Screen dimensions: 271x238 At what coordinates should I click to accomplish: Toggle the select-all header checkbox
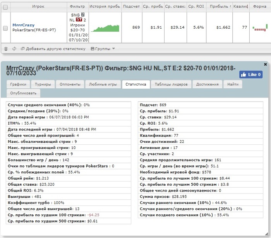5,7
